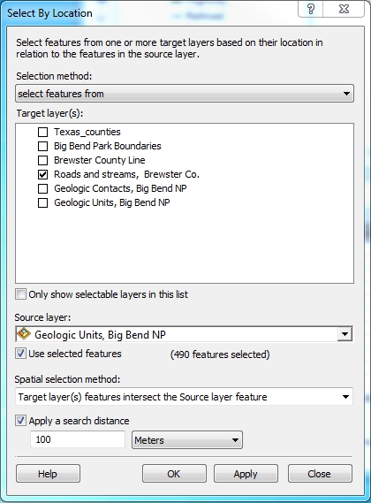Click the Geologic Units layer icon in Source layer

point(24,333)
